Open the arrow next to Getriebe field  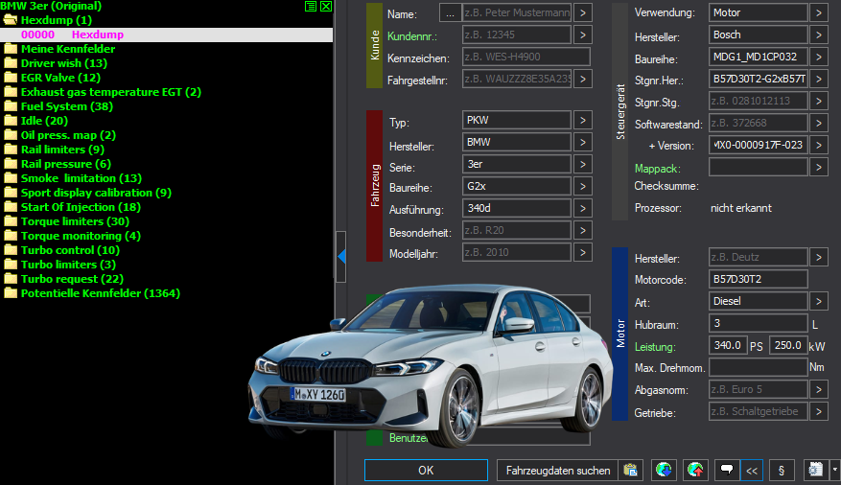[x=819, y=411]
